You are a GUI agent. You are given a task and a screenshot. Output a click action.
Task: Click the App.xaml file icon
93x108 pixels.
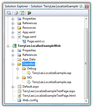(19, 32)
